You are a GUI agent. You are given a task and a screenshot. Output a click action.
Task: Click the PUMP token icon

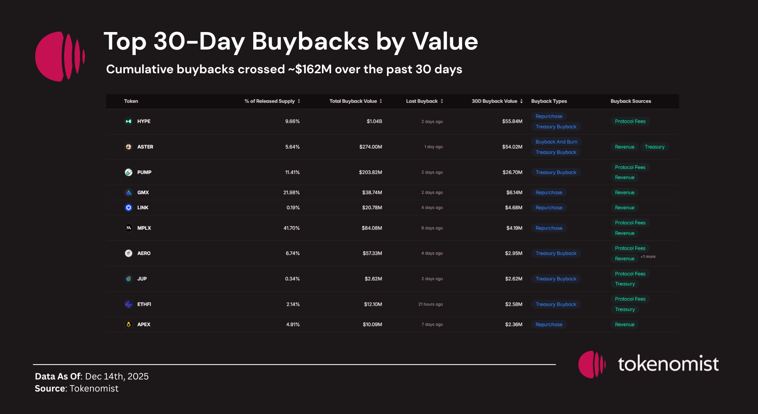point(129,172)
